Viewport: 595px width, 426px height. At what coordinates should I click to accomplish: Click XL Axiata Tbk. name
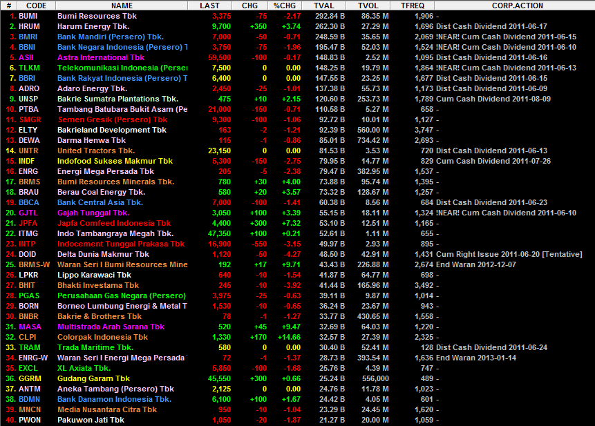[x=84, y=369]
